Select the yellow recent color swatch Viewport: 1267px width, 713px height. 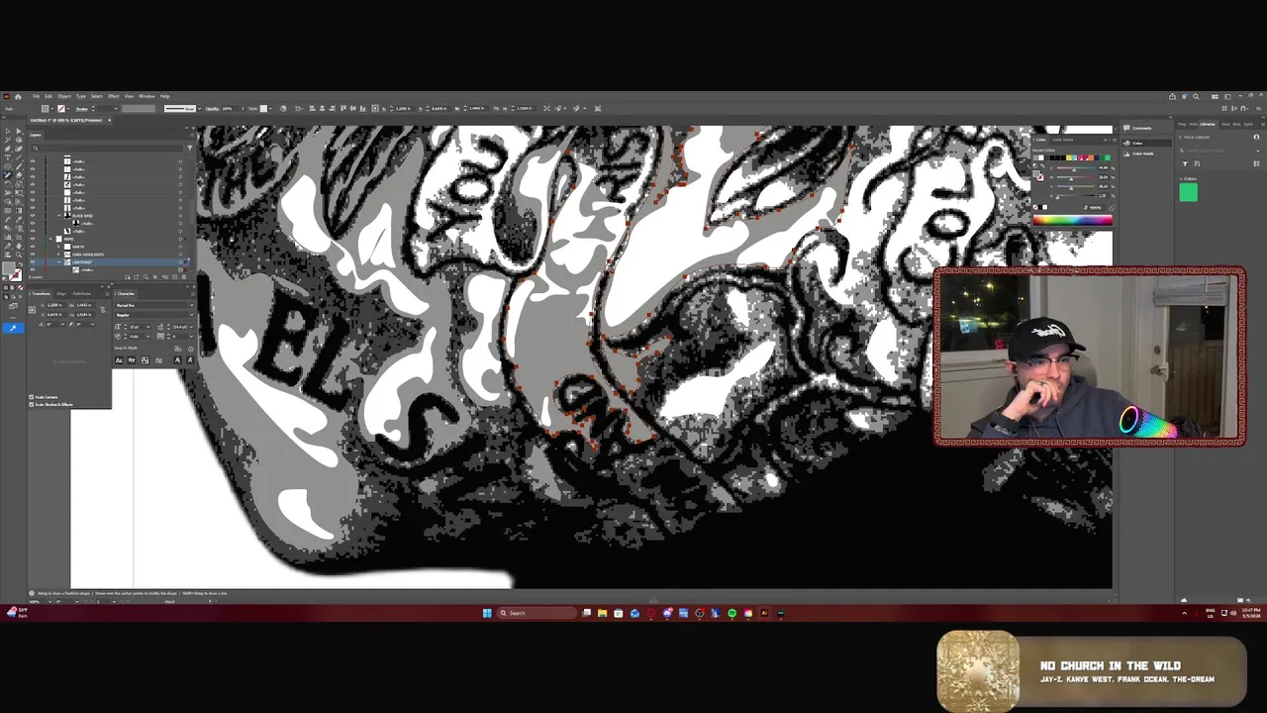coord(1069,157)
